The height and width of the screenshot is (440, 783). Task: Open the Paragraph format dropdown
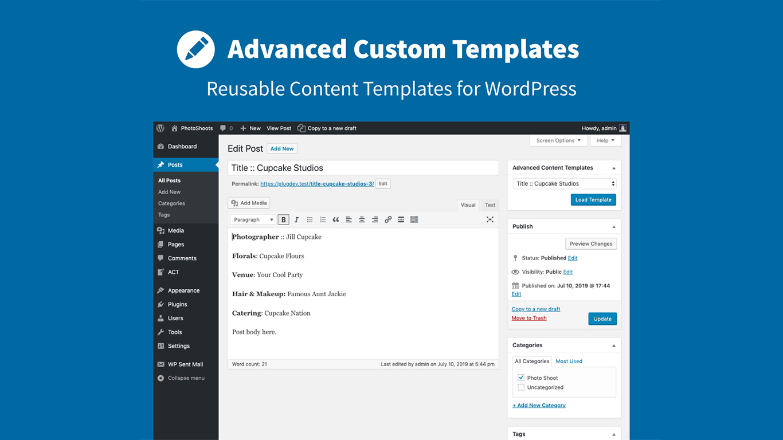[x=253, y=219]
